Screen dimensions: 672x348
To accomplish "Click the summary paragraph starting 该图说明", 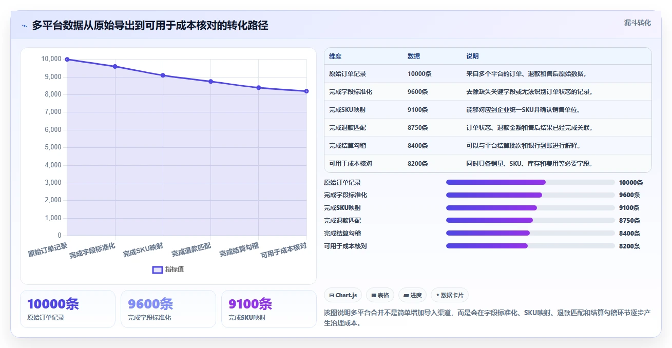I will [487, 318].
